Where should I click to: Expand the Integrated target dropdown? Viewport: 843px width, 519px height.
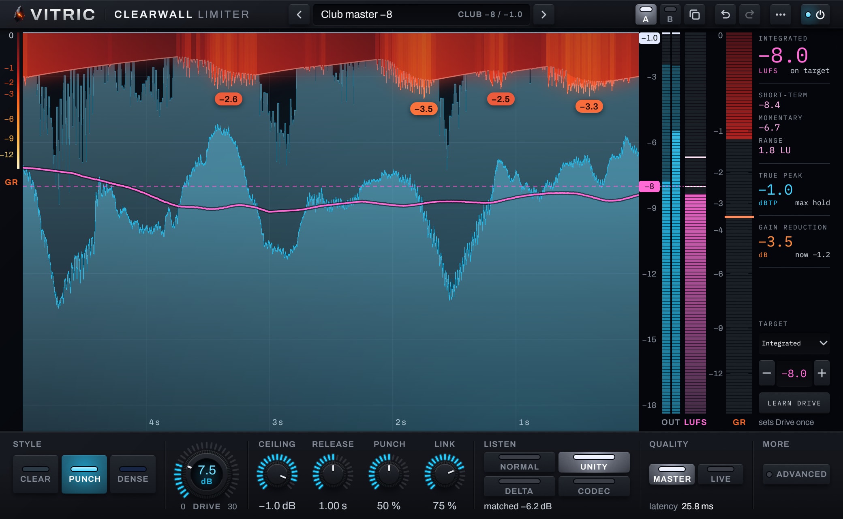(794, 343)
